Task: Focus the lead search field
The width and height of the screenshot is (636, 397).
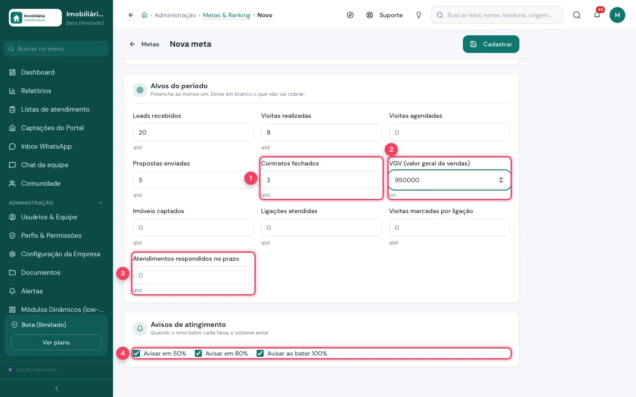Action: (x=497, y=15)
